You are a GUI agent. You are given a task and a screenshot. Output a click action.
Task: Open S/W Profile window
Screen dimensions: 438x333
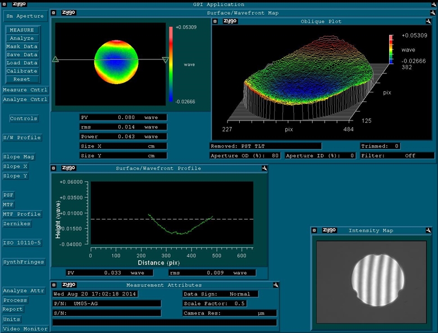22,137
